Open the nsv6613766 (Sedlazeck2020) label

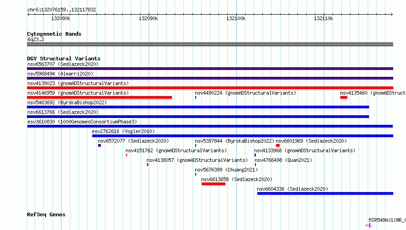(63, 112)
